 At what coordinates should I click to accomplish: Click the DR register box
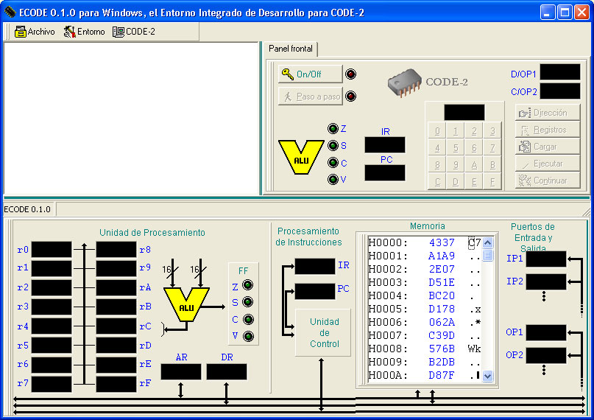point(227,372)
